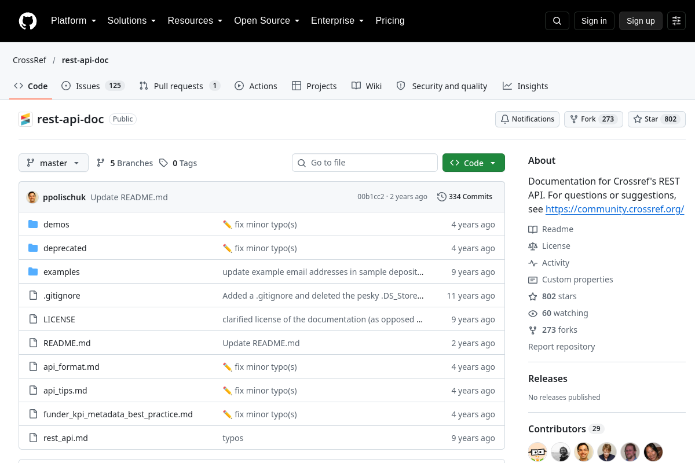Click the Report repository link

point(561,347)
